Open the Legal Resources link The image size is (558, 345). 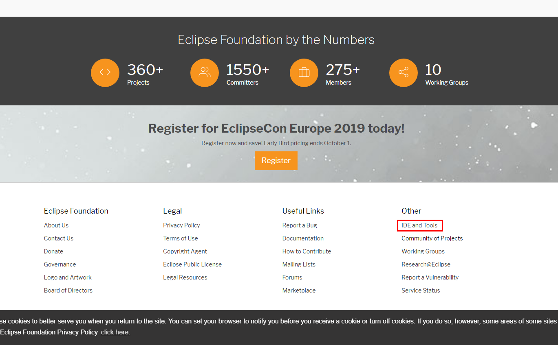[x=185, y=277]
